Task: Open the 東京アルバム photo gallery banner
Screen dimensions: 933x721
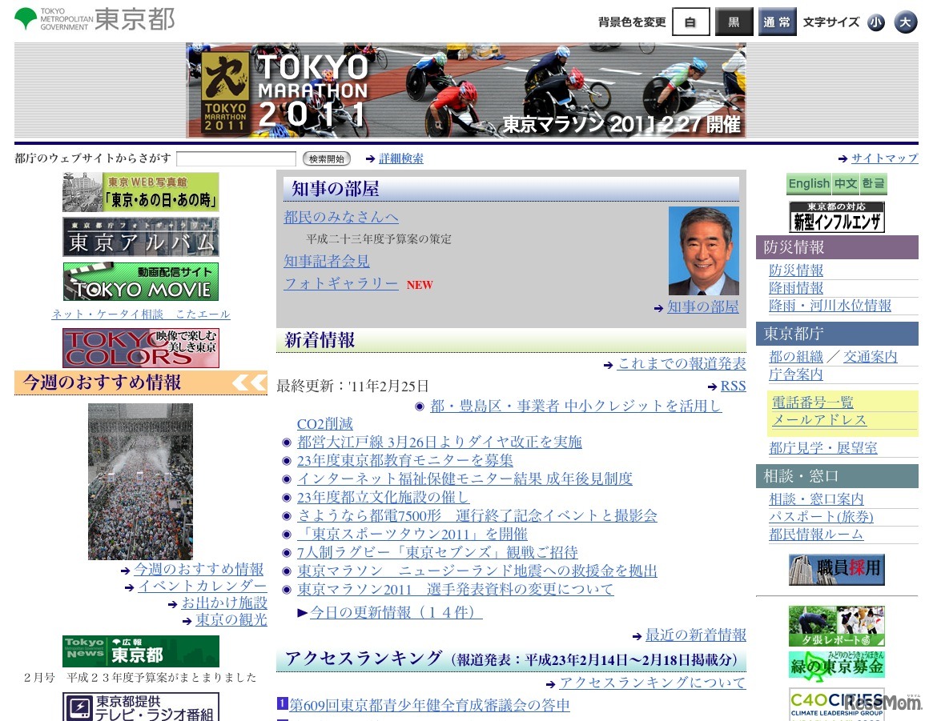Action: 141,237
